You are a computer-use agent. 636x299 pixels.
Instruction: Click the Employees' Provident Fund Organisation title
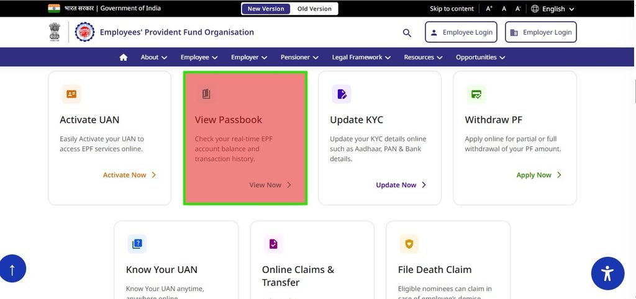tap(177, 32)
